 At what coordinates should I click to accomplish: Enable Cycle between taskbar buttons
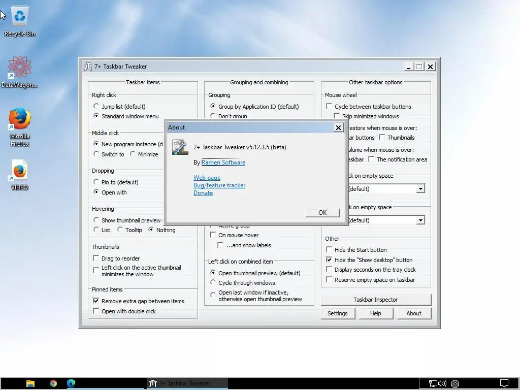click(329, 106)
